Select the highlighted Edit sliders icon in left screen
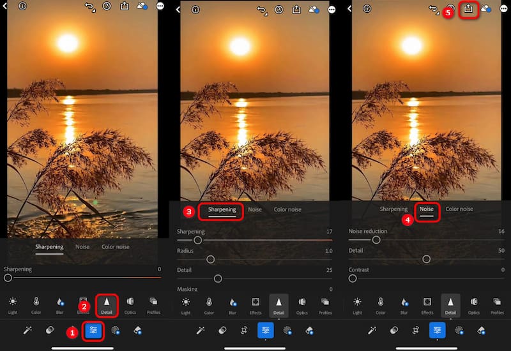The height and width of the screenshot is (351, 511). coord(94,330)
